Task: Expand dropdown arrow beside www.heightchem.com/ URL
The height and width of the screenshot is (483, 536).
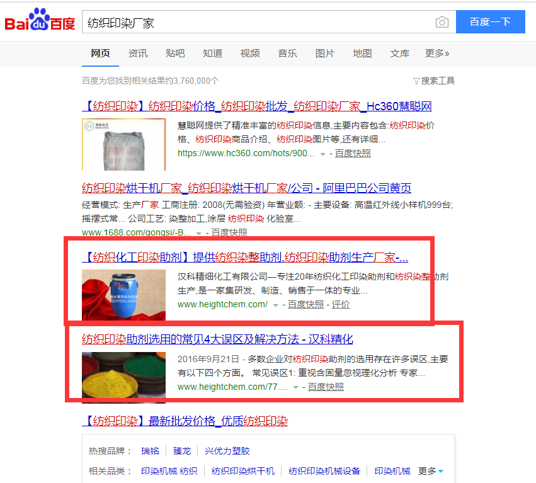Action: (x=275, y=305)
